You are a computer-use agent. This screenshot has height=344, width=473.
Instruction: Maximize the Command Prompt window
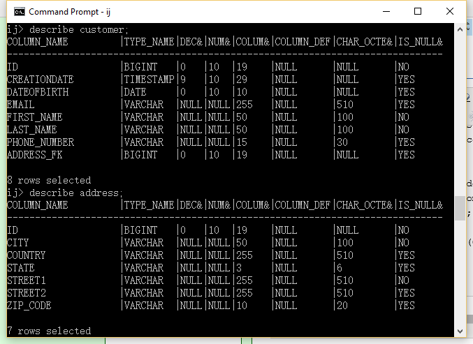[x=418, y=11]
